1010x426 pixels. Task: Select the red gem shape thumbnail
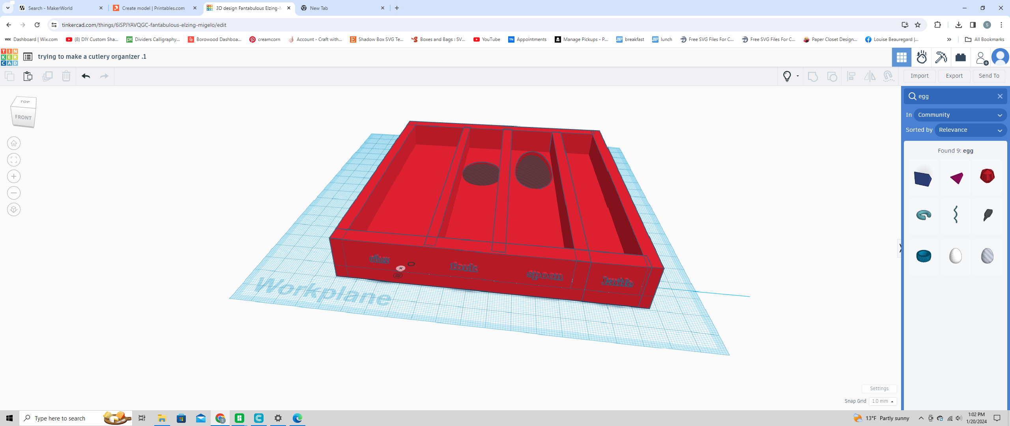click(987, 176)
